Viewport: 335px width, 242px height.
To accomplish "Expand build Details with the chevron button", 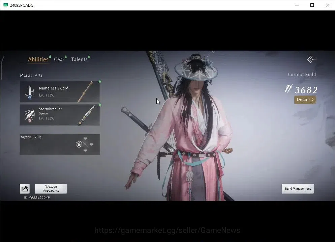I will coord(305,100).
